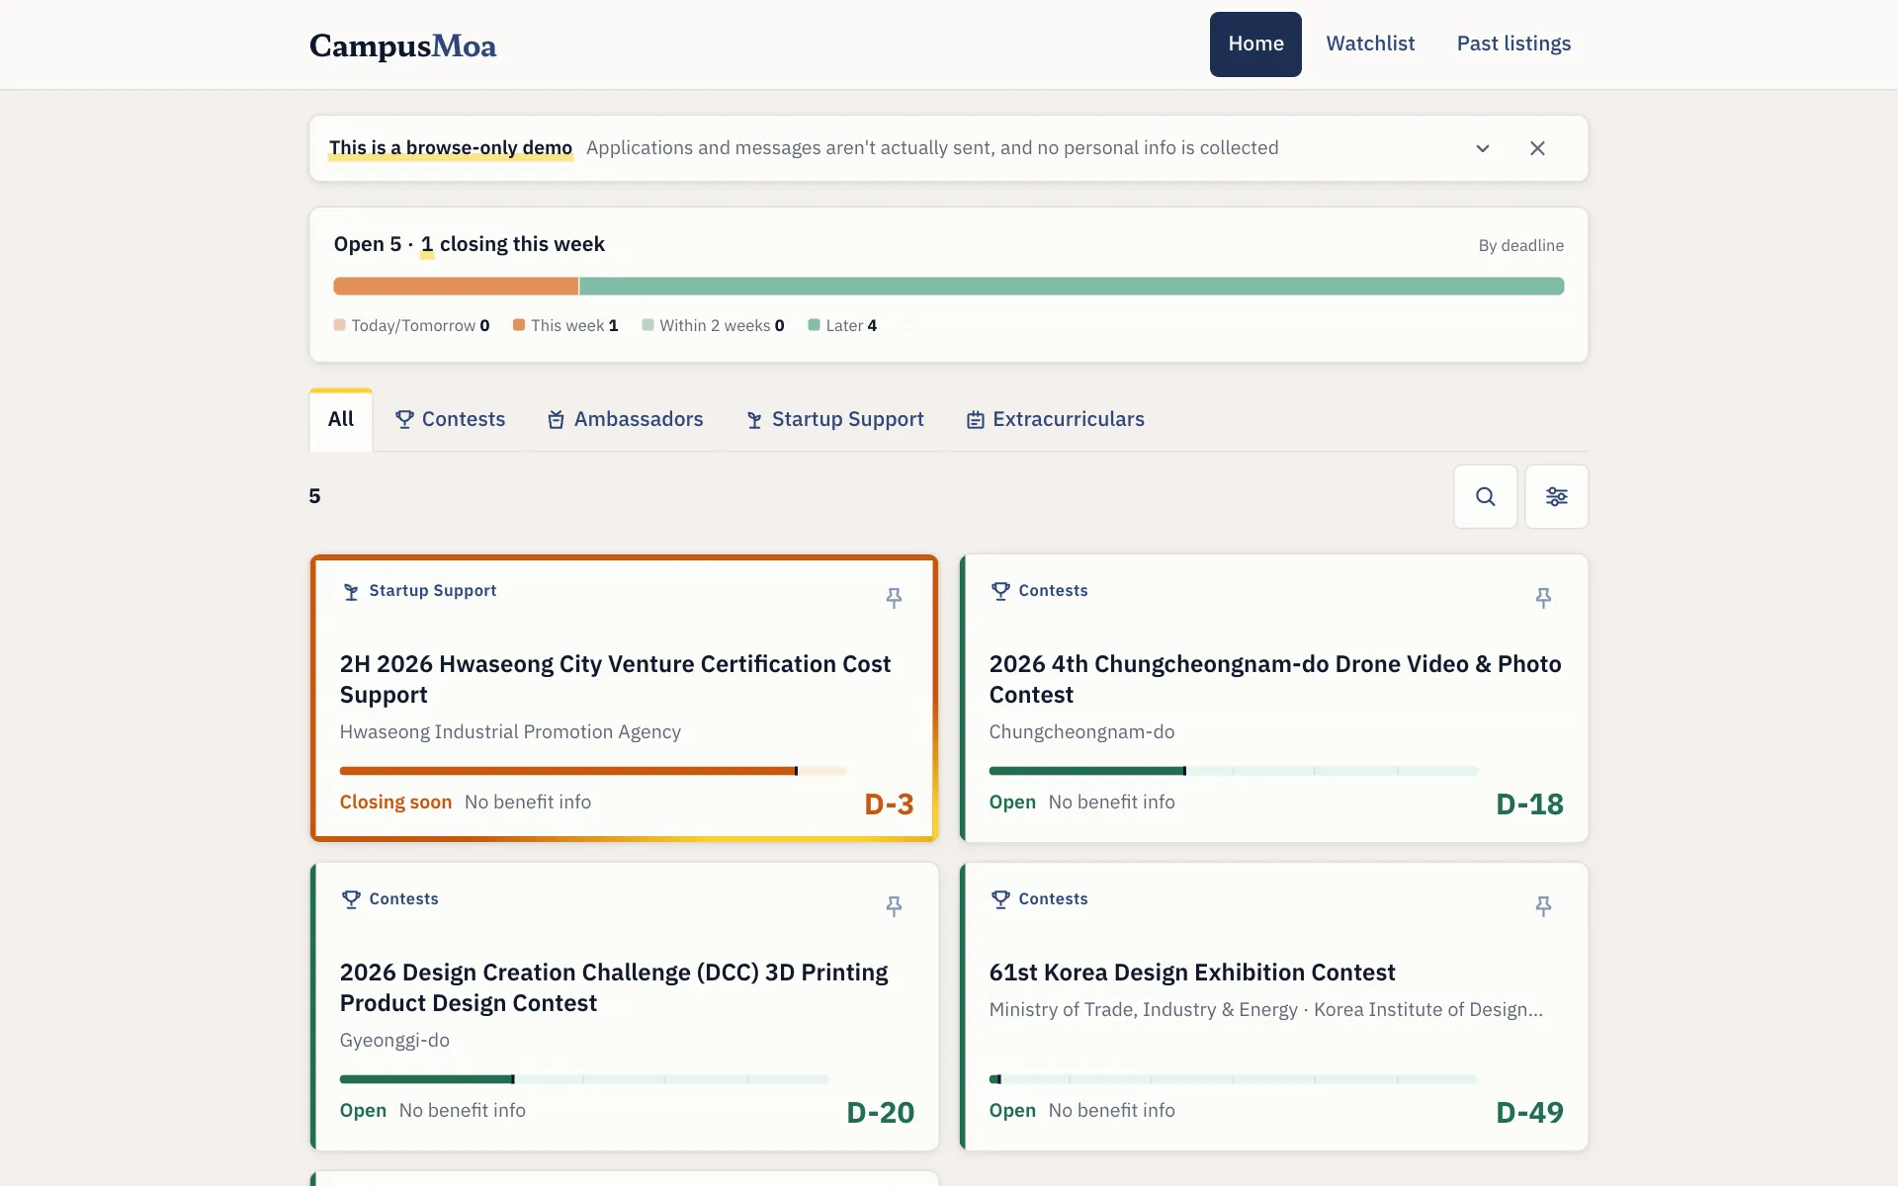Click the This week 1 legend entry
1898x1186 pixels.
point(565,325)
